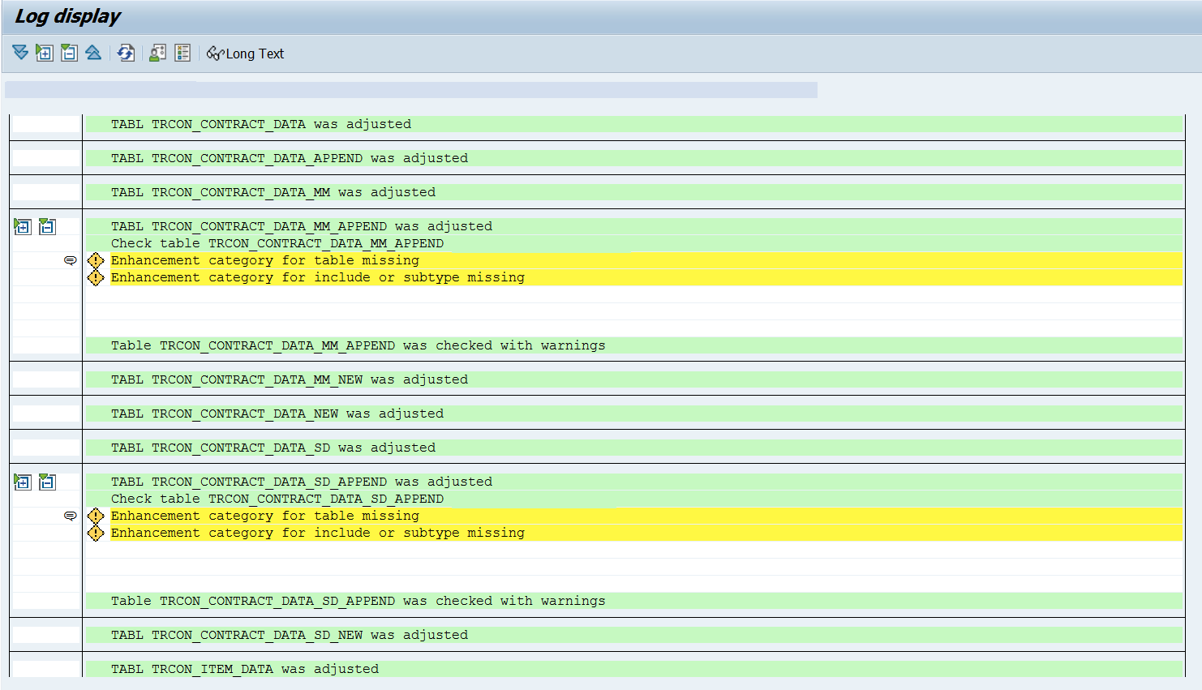The width and height of the screenshot is (1202, 690).
Task: Select 'TABL TRCON_CONTRACT_DATA_MM_APPEND was adjusted' row
Action: pos(633,226)
